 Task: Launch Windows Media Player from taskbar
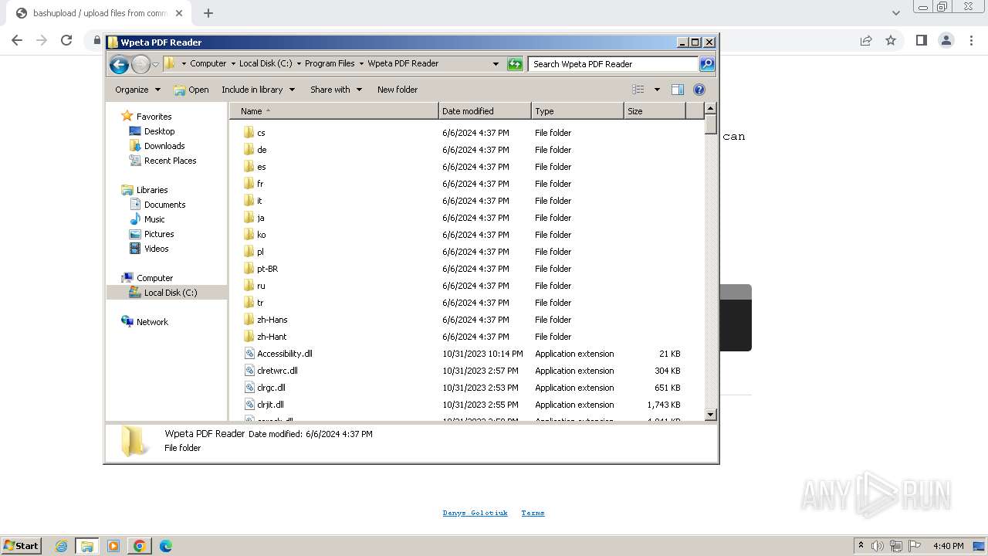click(x=113, y=546)
